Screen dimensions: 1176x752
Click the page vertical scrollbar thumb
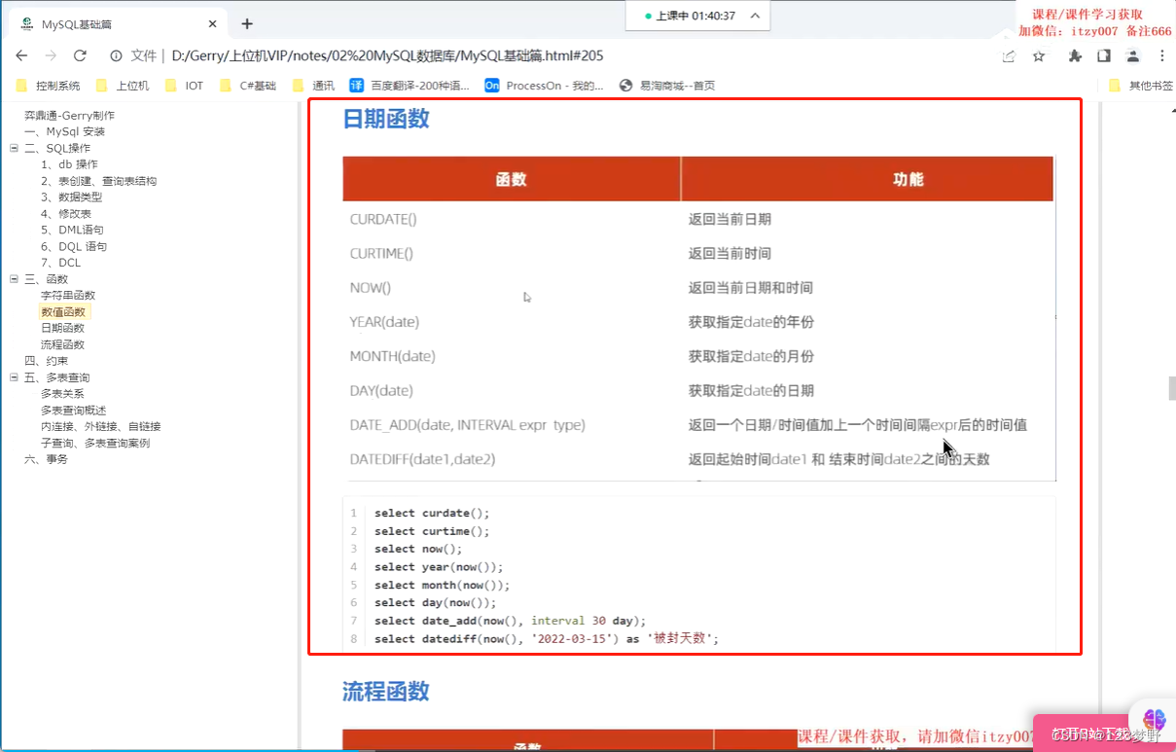pyautogui.click(x=1172, y=388)
